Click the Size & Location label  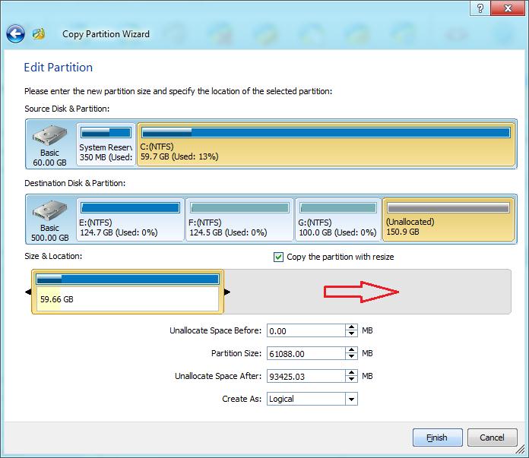(x=53, y=256)
